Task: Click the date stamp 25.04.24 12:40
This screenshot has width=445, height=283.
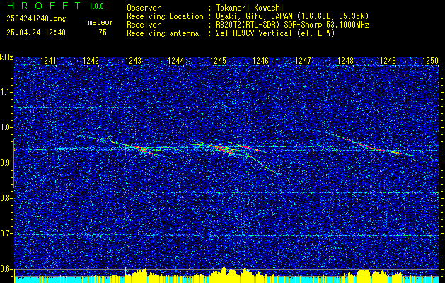Action: (36, 33)
